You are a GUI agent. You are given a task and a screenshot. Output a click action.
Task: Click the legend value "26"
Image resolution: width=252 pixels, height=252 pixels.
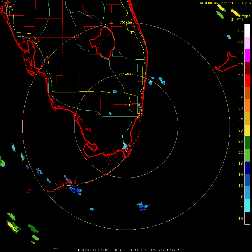(x=241, y=141)
